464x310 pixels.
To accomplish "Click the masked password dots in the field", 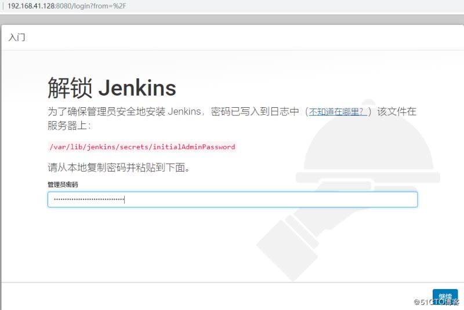I will click(88, 199).
